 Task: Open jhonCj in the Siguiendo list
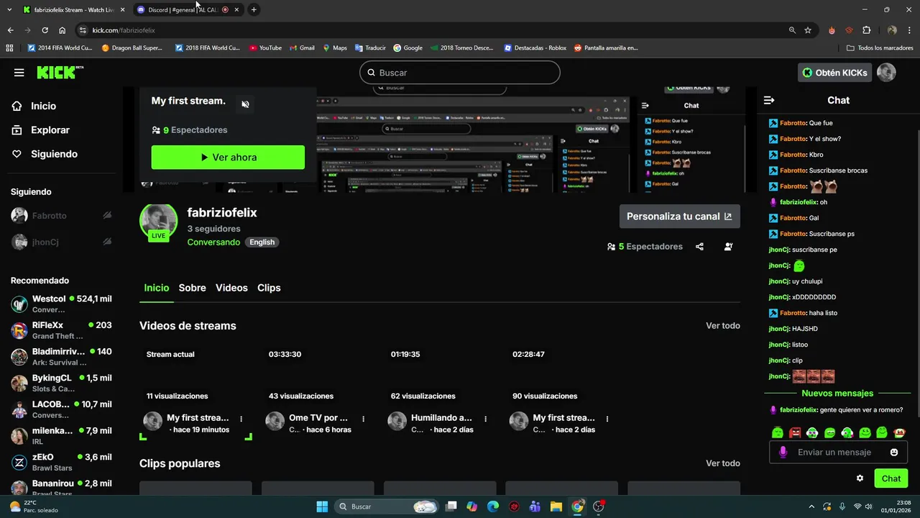pyautogui.click(x=61, y=242)
